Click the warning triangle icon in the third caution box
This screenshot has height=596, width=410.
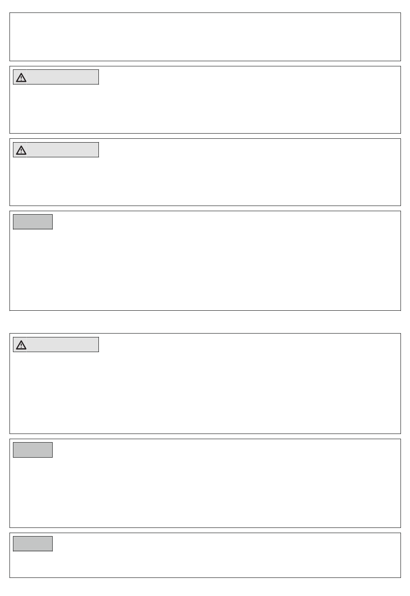click(21, 345)
